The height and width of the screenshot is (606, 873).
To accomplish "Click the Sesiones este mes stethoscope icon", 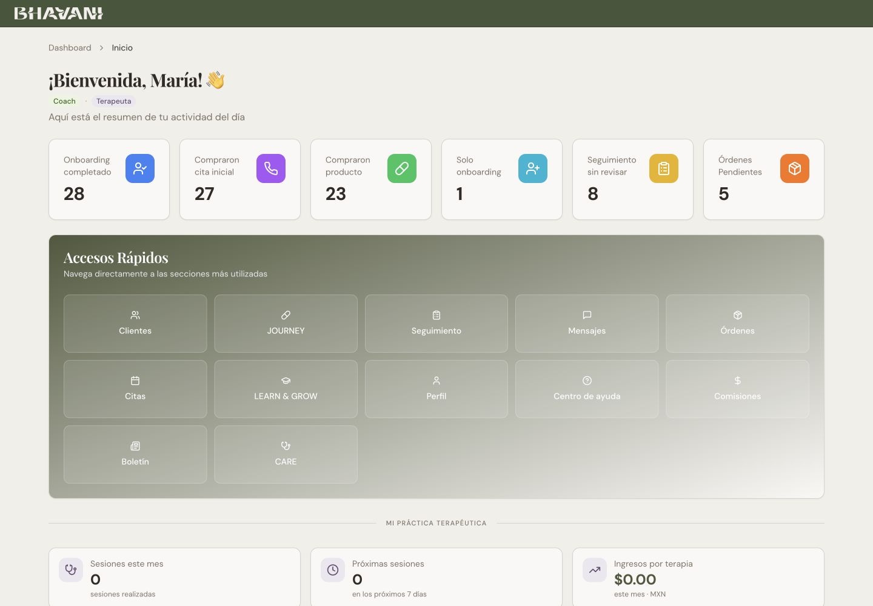I will pos(71,570).
